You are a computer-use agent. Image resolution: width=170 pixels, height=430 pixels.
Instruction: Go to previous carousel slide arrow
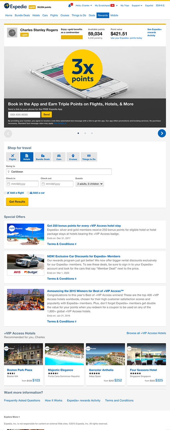[8, 133]
